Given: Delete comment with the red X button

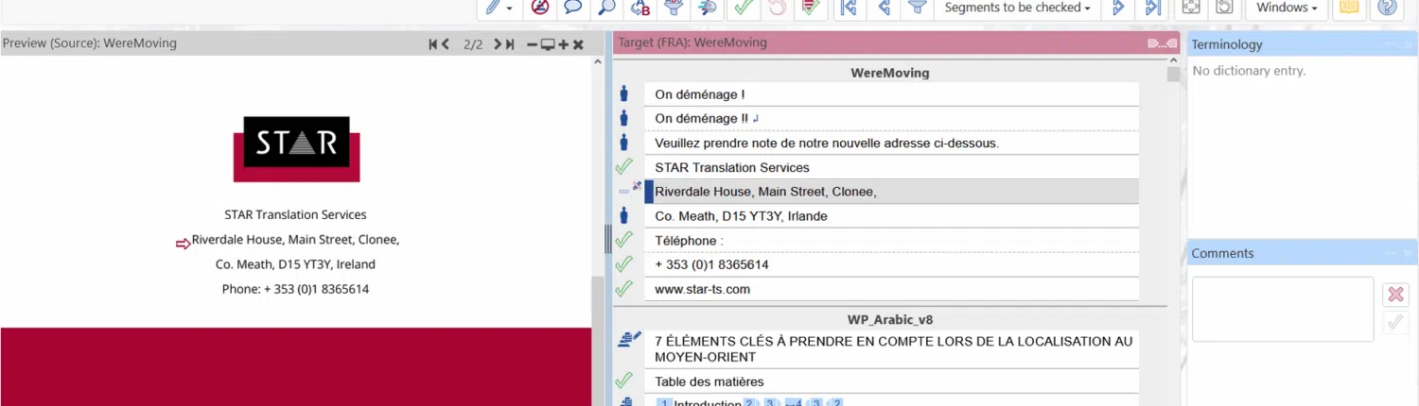Looking at the screenshot, I should [1395, 295].
